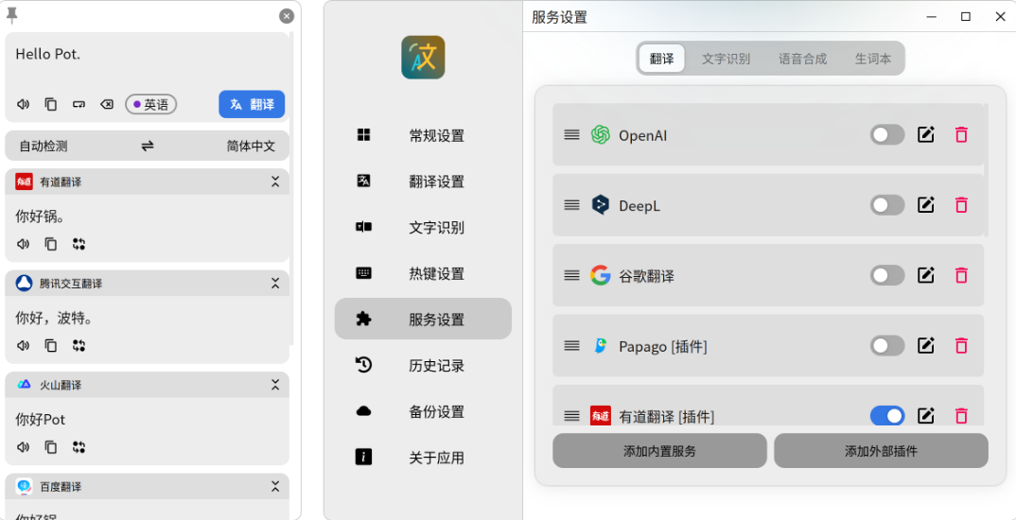Click the 火山翻译 service header in translator
Image resolution: width=1016 pixels, height=520 pixels.
pos(147,385)
